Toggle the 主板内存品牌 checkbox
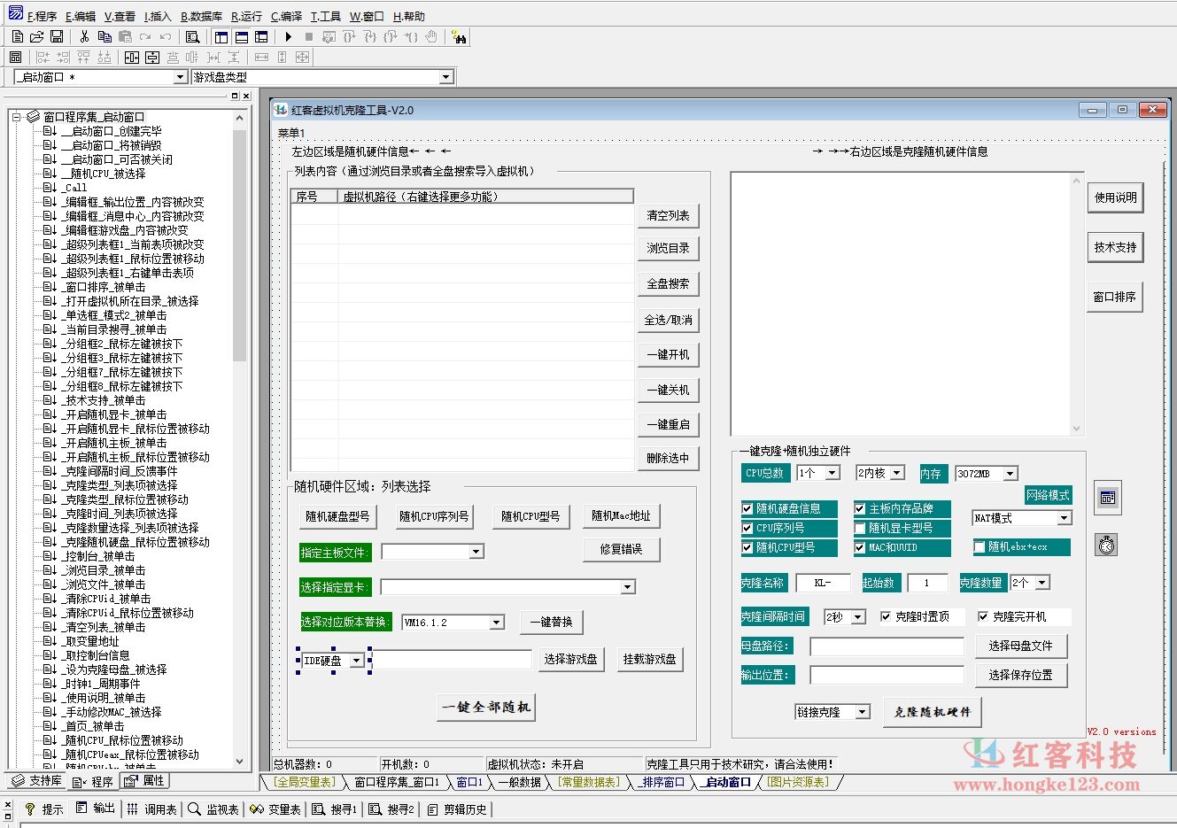 point(860,508)
